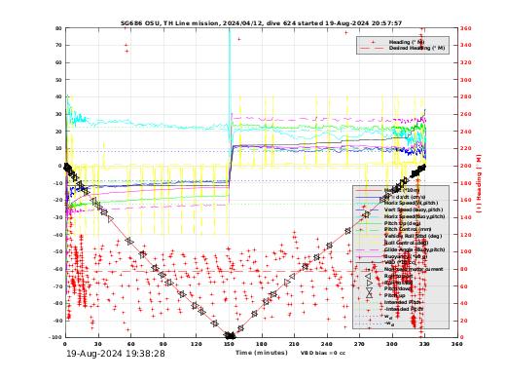Click the Roll to port triangle legend marker
Screen dimensions: 506x380
pos(369,276)
